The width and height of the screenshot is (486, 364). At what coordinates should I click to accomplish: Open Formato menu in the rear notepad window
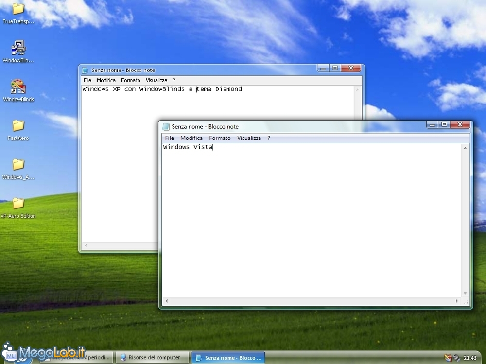(130, 80)
